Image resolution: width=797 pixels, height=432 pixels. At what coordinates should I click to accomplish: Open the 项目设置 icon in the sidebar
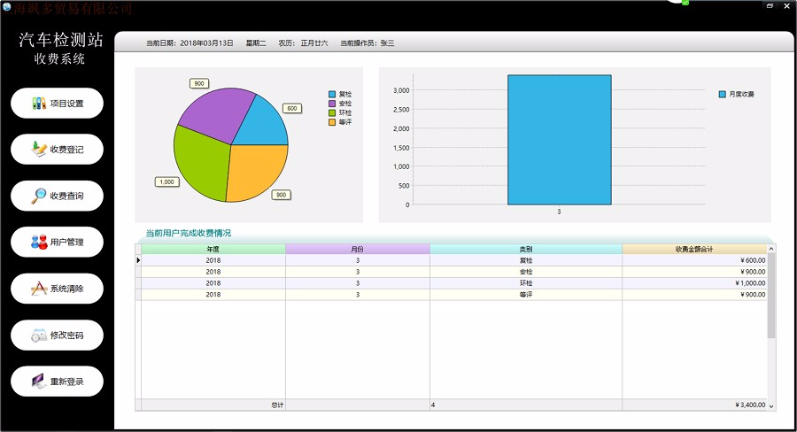(38, 103)
